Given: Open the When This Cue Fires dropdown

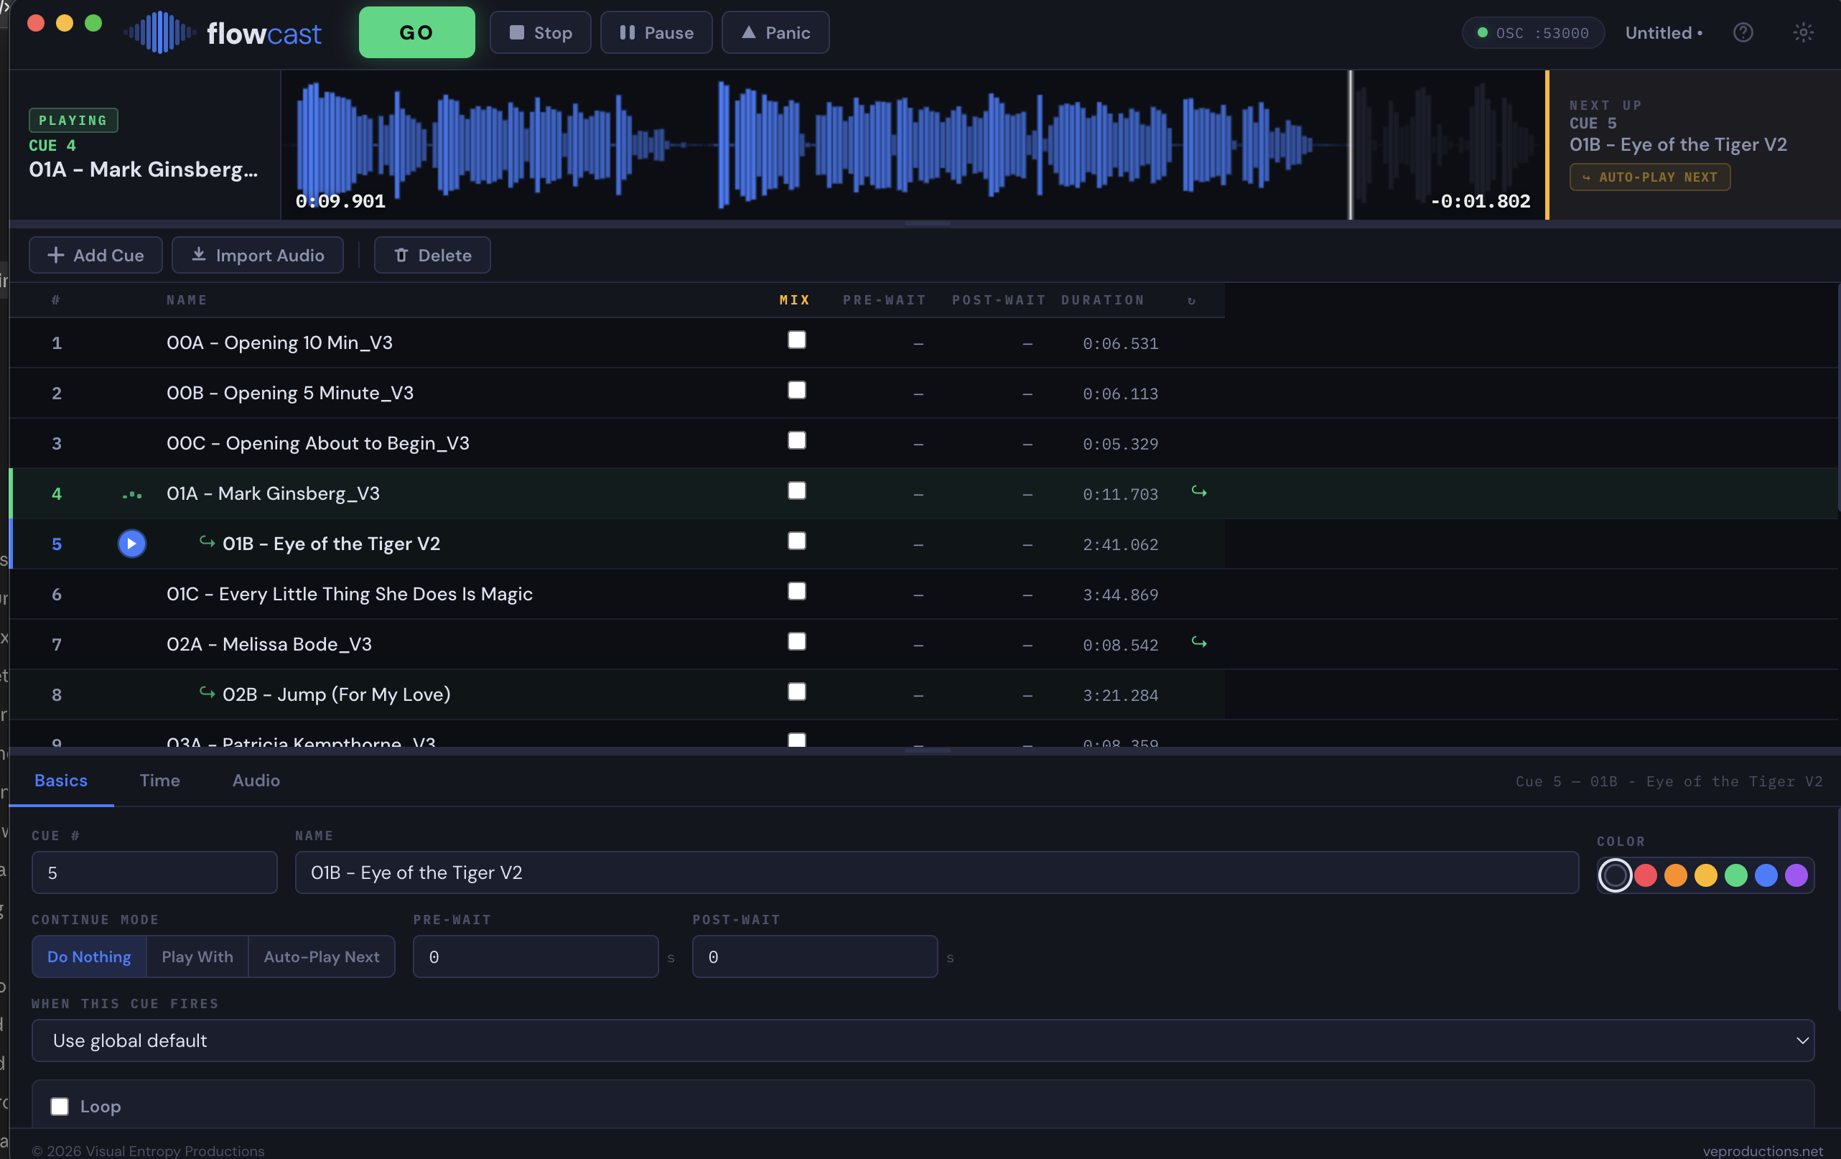Looking at the screenshot, I should coord(923,1041).
